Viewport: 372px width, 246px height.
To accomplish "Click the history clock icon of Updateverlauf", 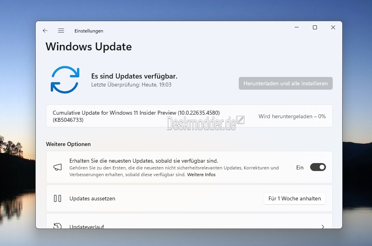I will (x=58, y=226).
